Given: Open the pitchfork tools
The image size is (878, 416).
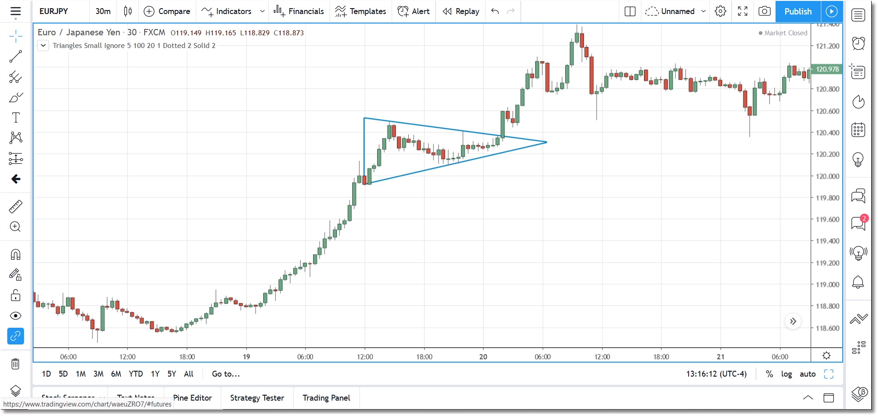Looking at the screenshot, I should pos(15,77).
